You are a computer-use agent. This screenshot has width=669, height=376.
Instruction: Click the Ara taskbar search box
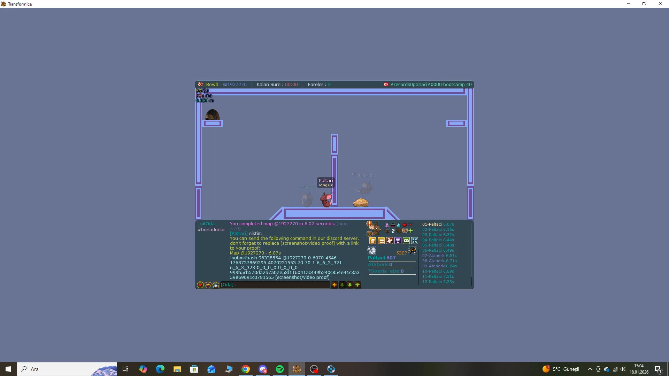tap(67, 369)
